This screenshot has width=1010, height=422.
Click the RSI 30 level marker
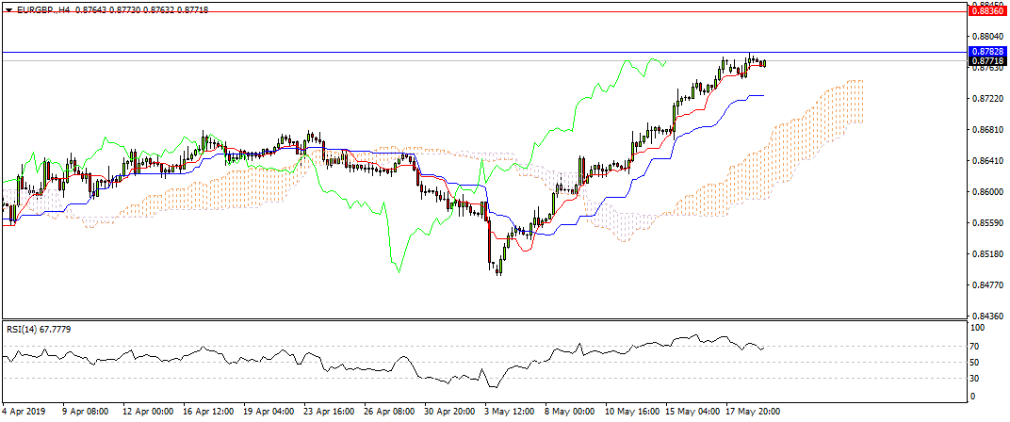(976, 379)
